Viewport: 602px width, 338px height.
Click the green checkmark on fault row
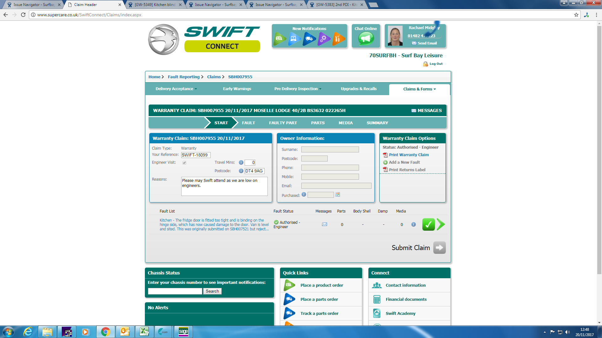[428, 224]
